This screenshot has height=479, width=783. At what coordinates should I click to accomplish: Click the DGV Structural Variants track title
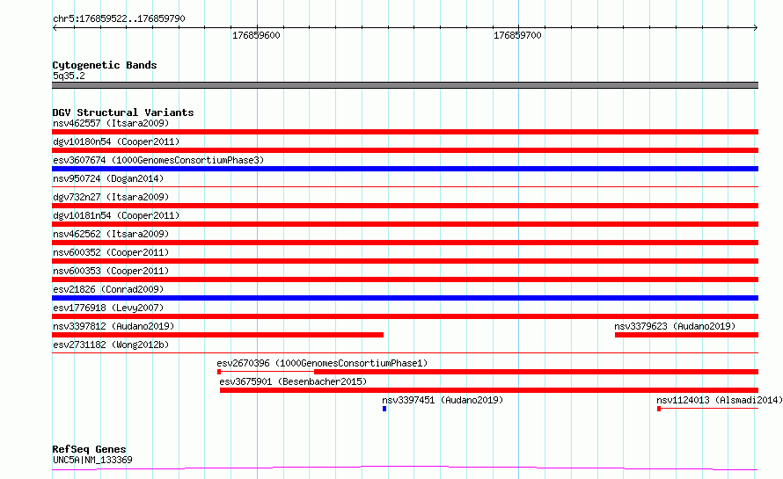click(x=123, y=112)
